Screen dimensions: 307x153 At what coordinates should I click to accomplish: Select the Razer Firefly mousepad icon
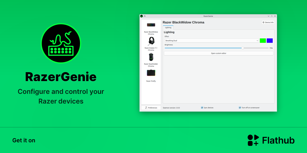(151, 73)
